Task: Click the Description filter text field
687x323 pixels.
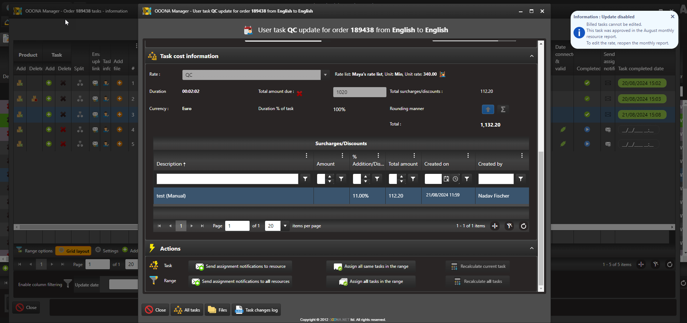Action: 227,179
